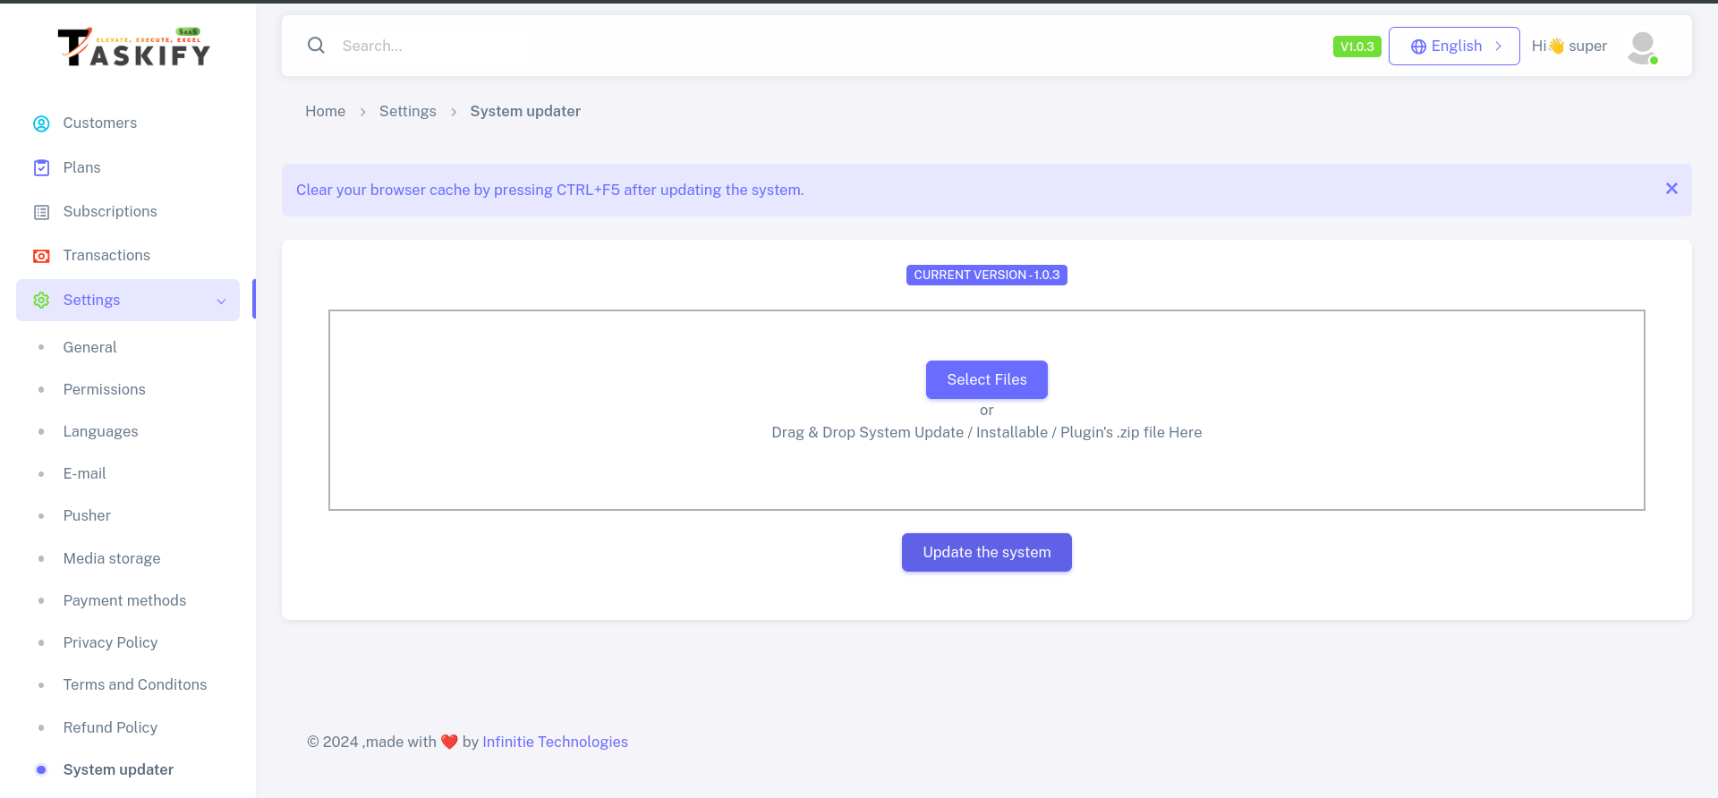Click the search magnifier icon
1718x798 pixels.
(316, 46)
